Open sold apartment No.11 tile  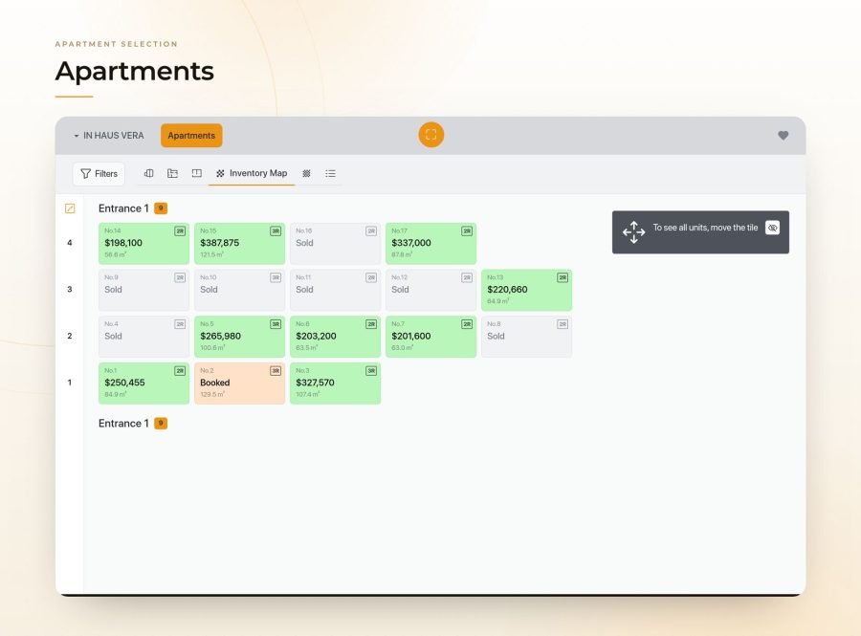pos(335,290)
